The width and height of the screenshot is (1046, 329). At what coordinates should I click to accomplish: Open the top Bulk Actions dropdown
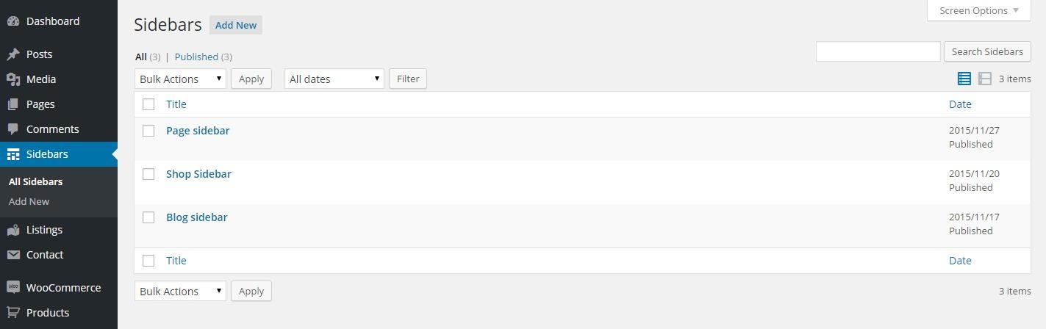(x=180, y=79)
